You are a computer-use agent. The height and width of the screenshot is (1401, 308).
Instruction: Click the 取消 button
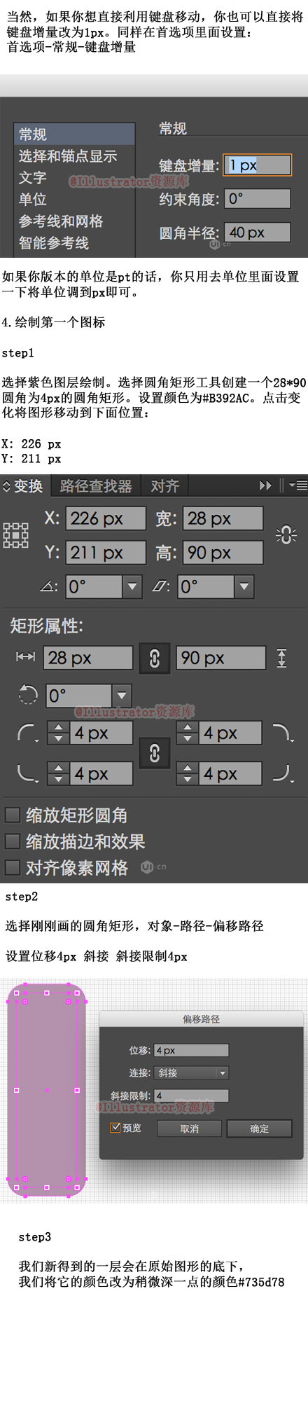(x=189, y=1129)
